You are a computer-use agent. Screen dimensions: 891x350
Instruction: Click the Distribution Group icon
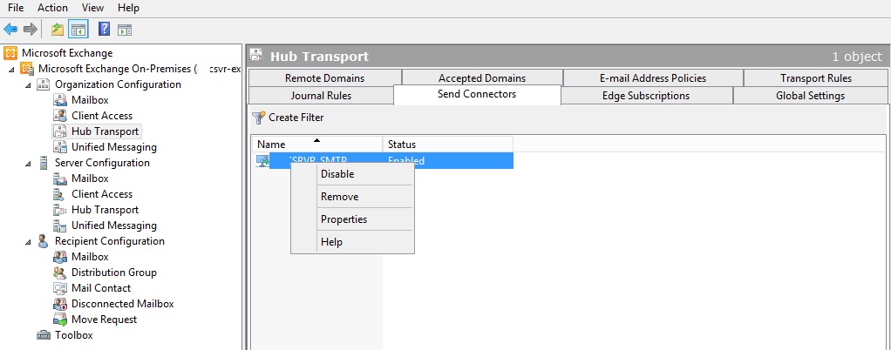60,273
